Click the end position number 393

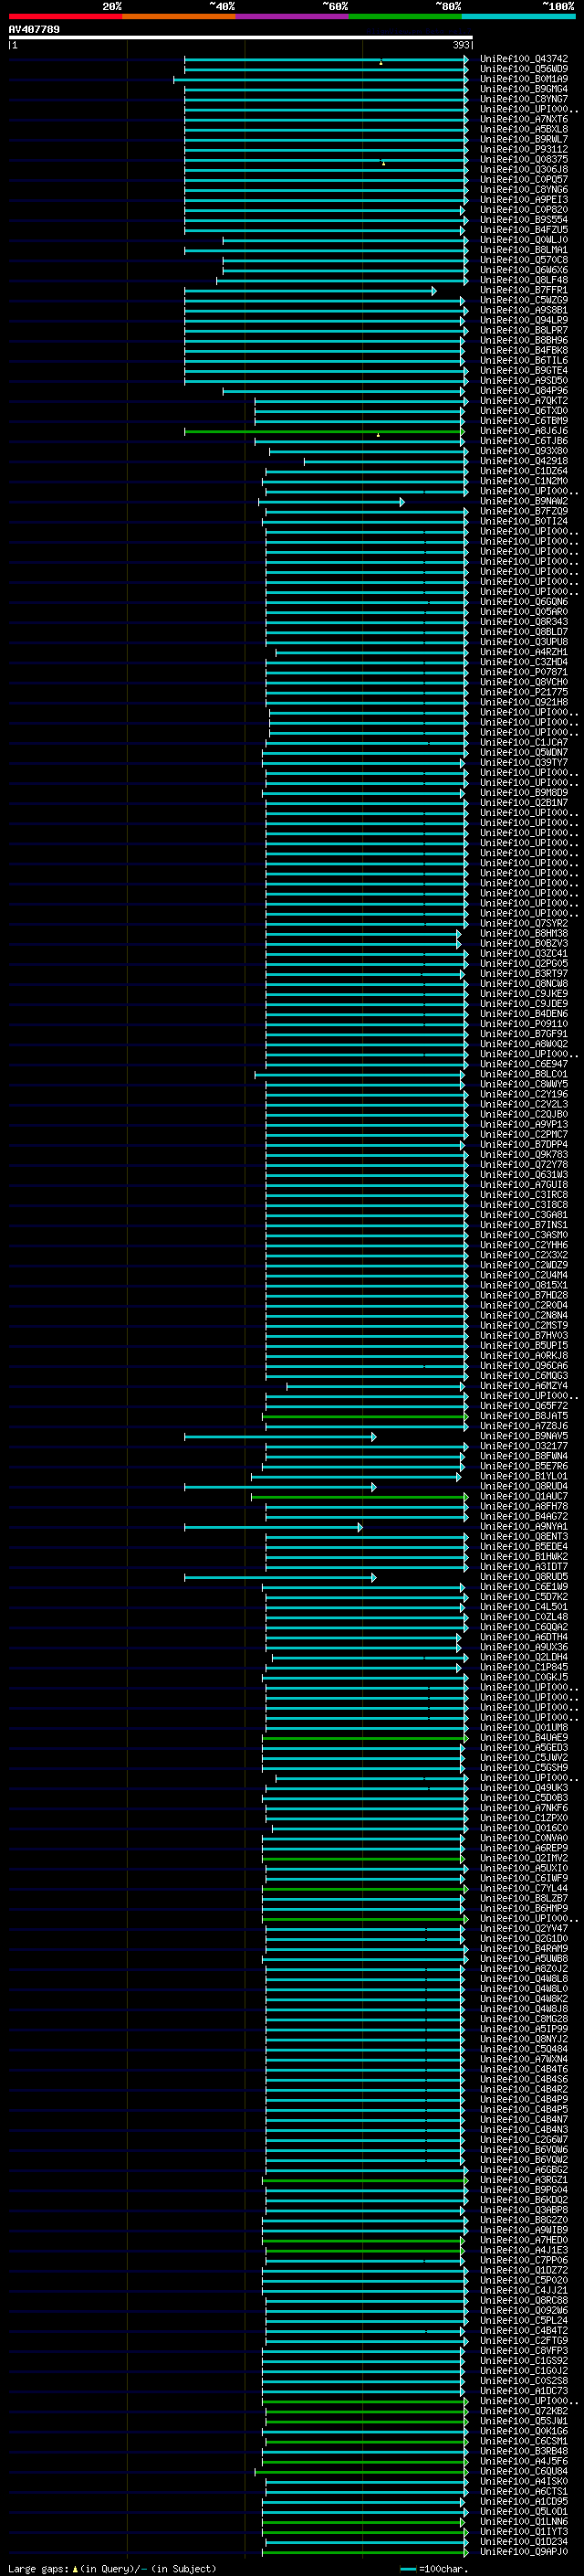point(460,45)
